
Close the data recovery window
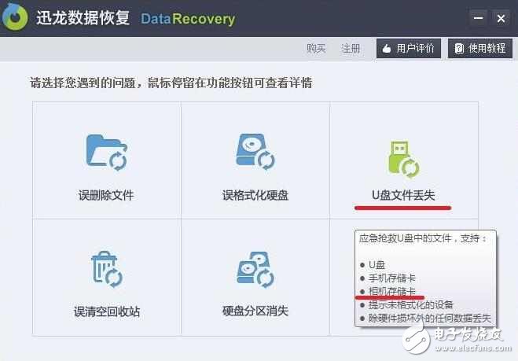pos(501,18)
